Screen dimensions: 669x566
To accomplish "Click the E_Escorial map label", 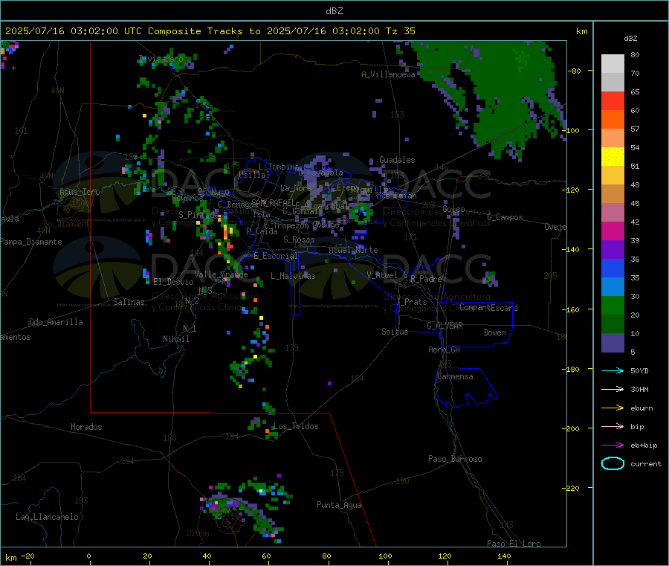I will [x=276, y=256].
